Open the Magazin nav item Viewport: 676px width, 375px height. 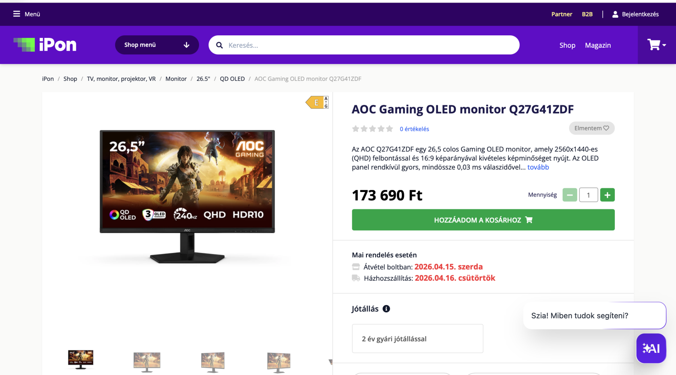coord(598,45)
